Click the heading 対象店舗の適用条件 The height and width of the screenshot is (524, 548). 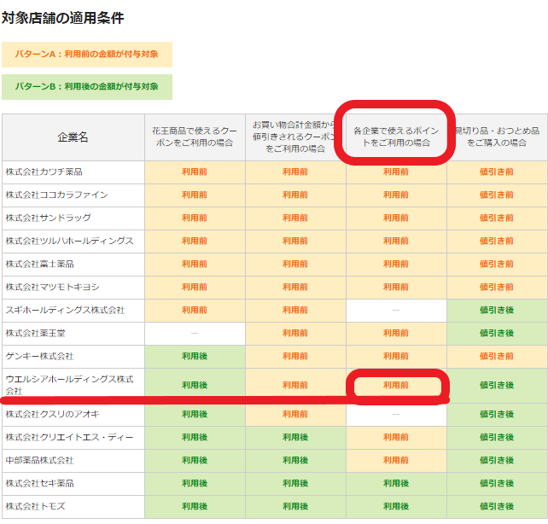[x=63, y=18]
